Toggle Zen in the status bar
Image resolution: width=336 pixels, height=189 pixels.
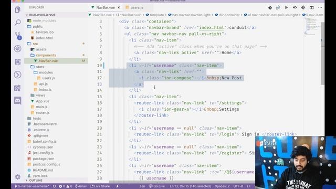(142, 186)
